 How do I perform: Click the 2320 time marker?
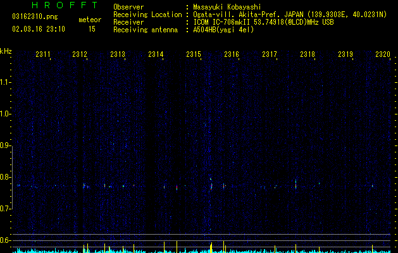click(x=383, y=54)
